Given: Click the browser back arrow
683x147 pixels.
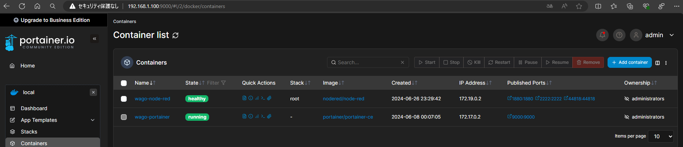Looking at the screenshot, I should tap(7, 6).
